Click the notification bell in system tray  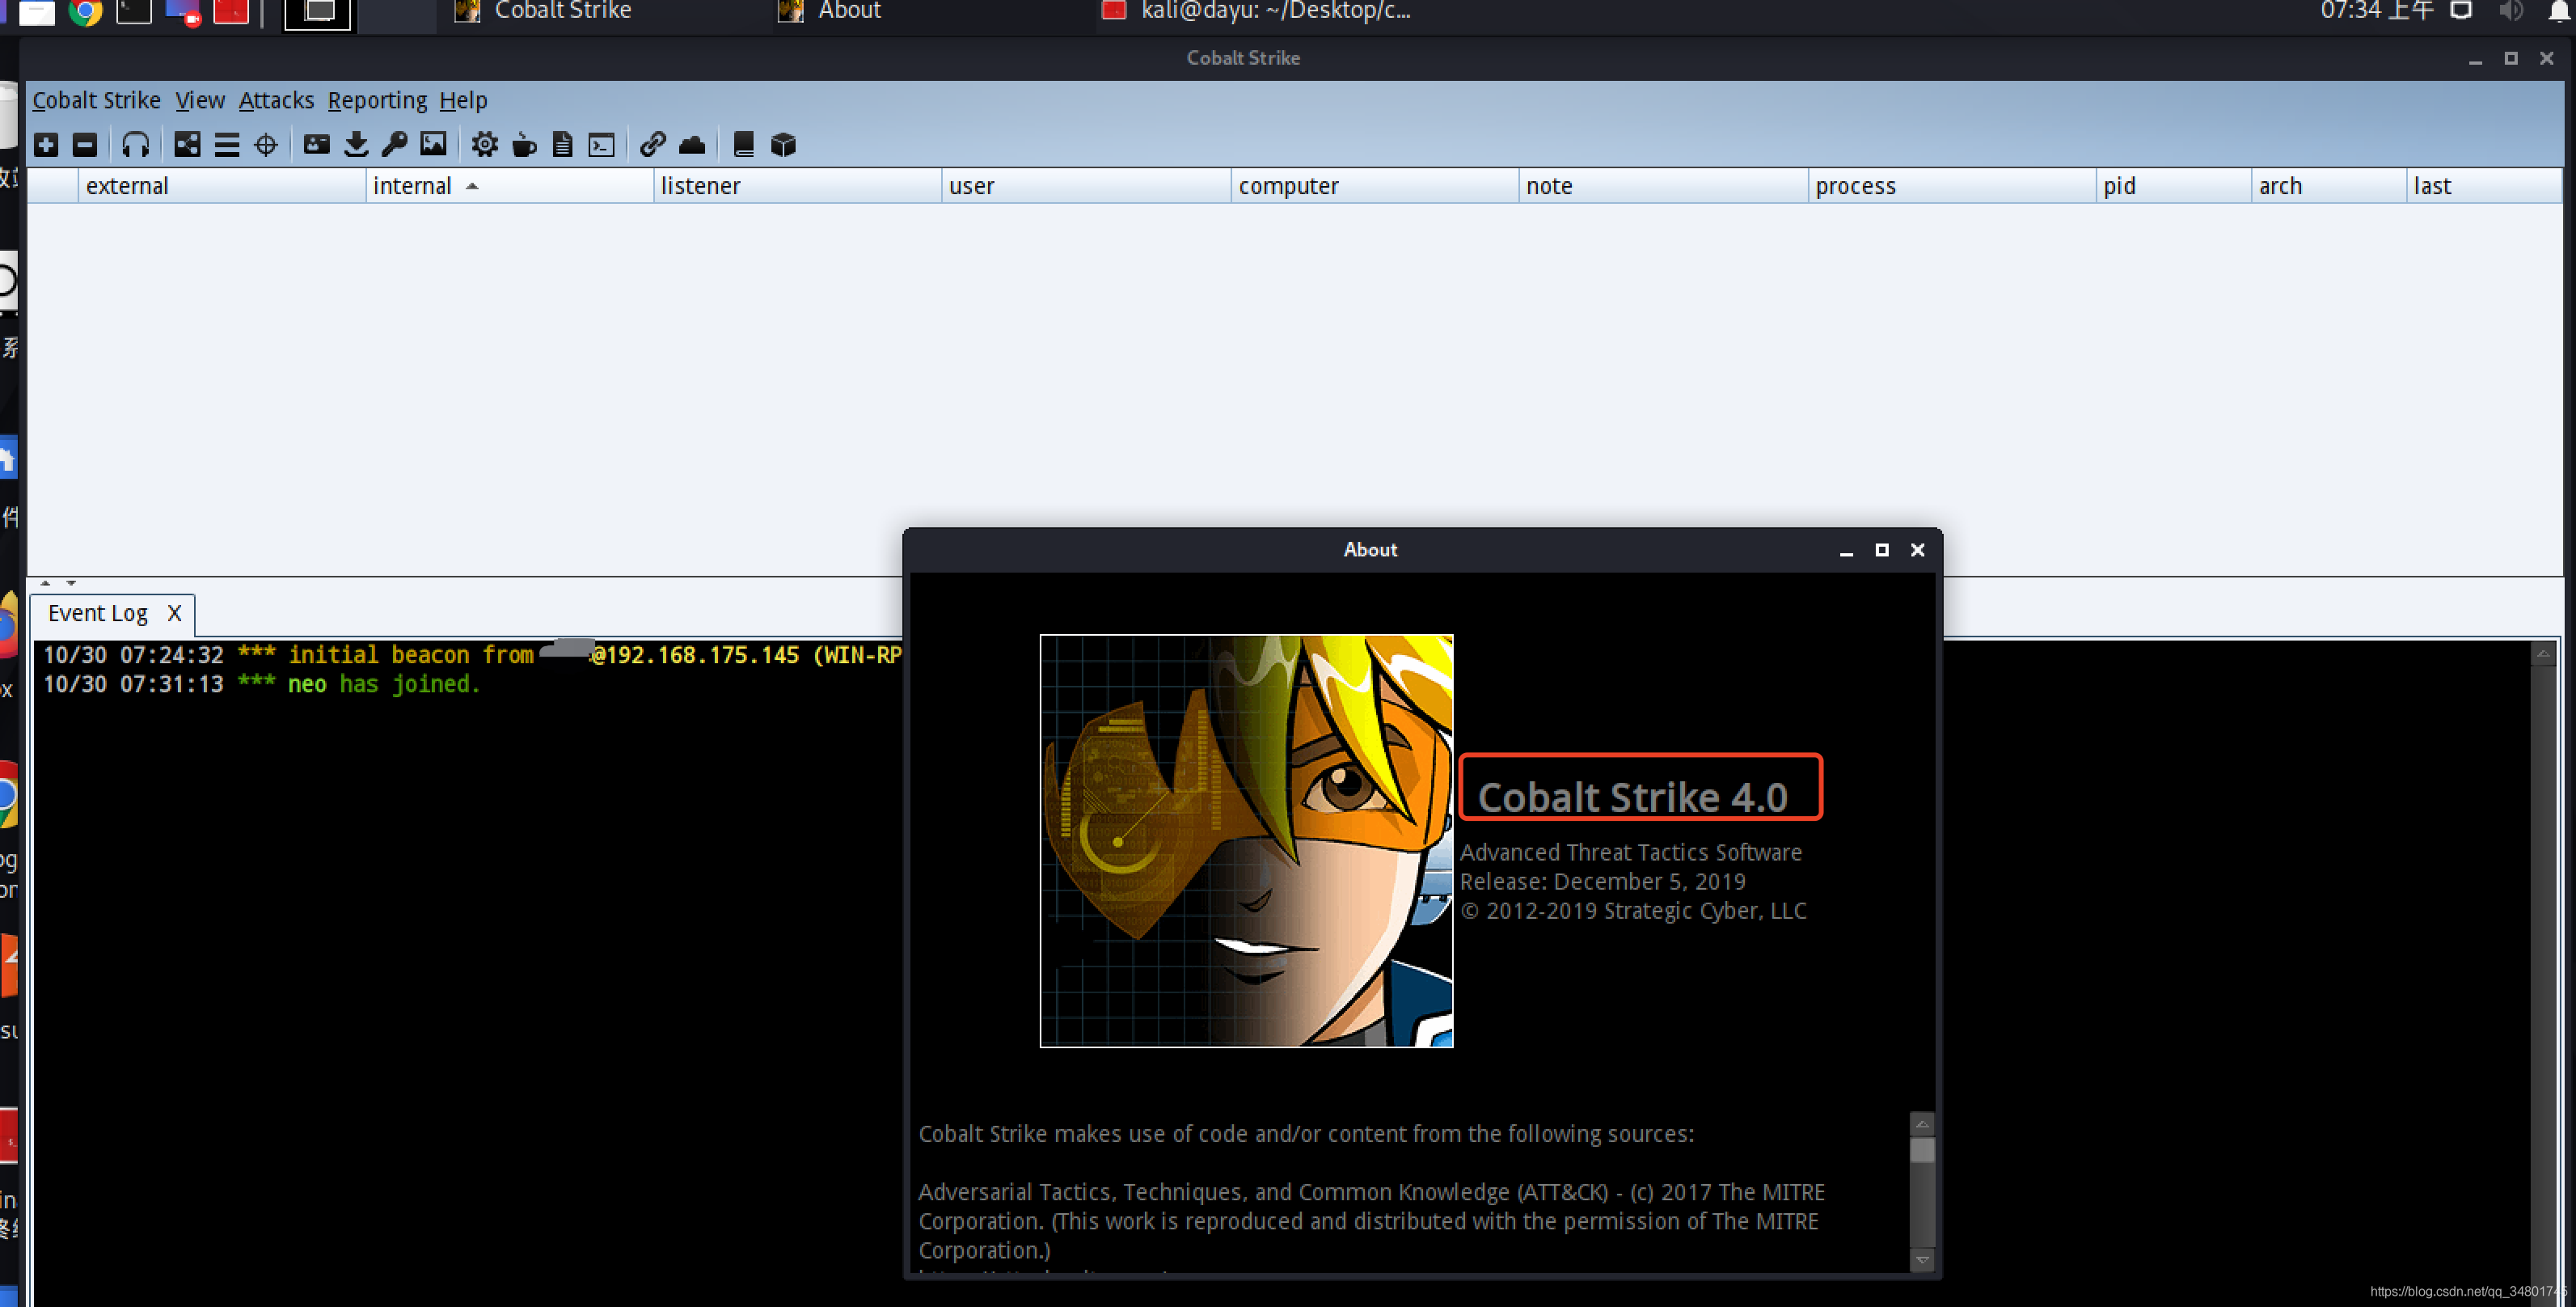[2560, 11]
